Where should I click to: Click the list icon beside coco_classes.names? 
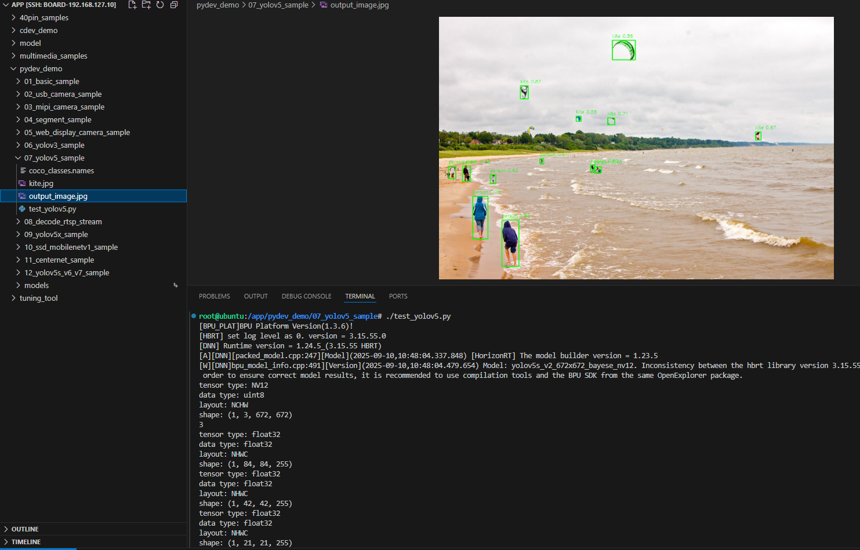point(22,170)
